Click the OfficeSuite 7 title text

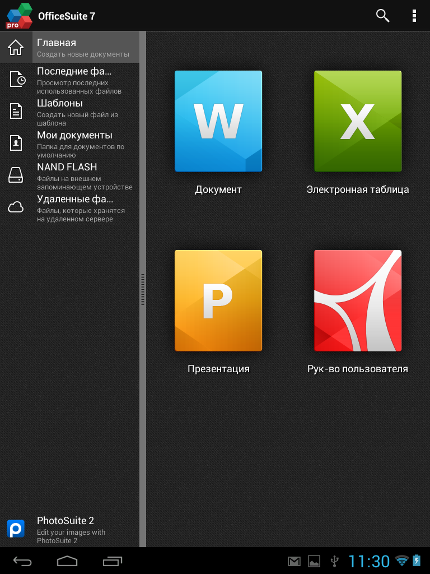(x=67, y=16)
